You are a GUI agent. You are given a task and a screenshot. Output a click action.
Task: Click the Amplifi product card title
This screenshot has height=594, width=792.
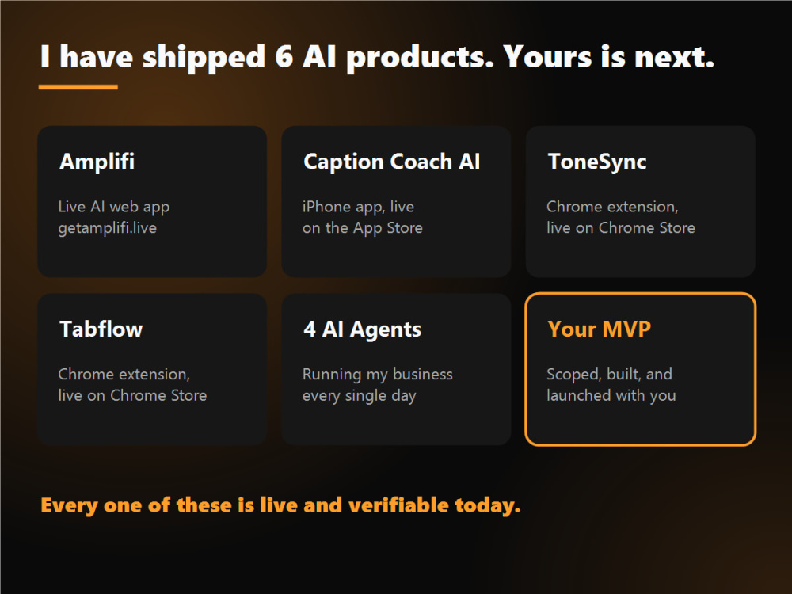tap(97, 162)
